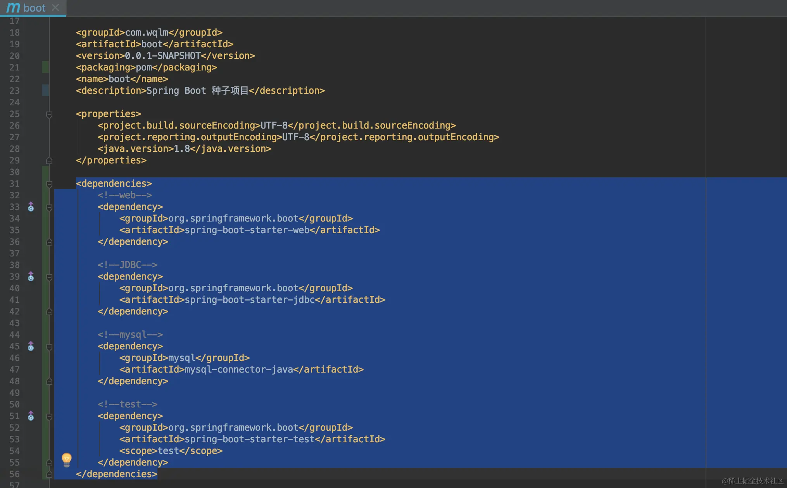Click the closing dependencies tag
The width and height of the screenshot is (787, 488).
click(117, 474)
